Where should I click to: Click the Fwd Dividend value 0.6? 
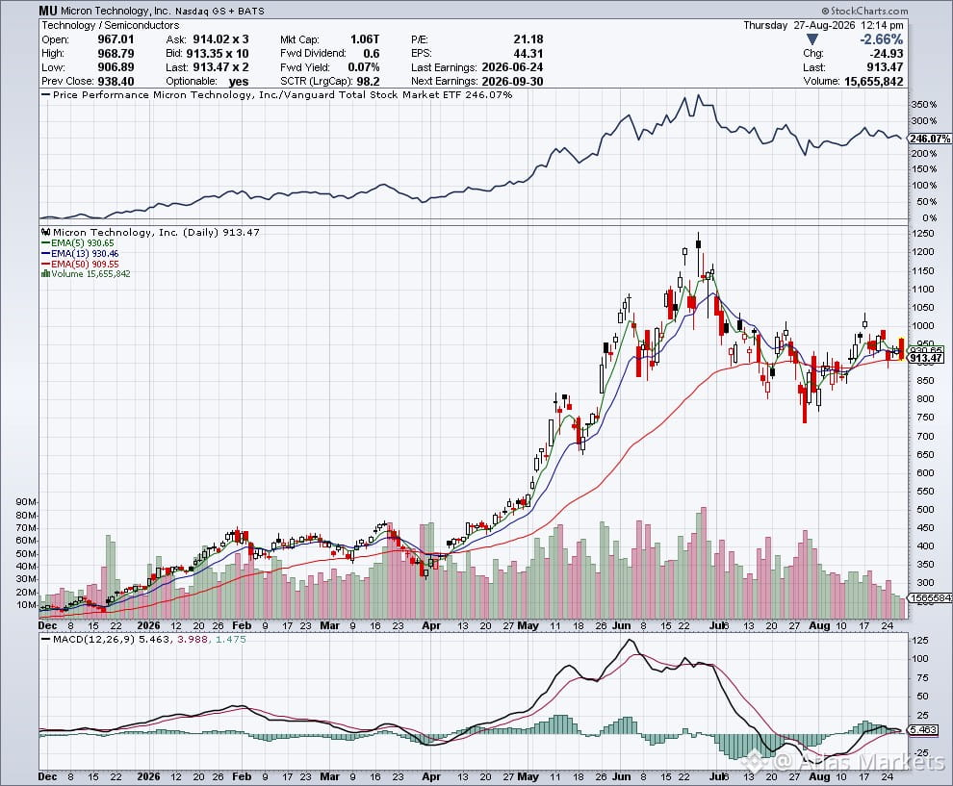(371, 54)
